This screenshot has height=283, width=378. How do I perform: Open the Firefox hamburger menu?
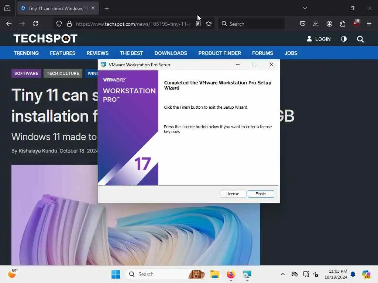(x=369, y=24)
